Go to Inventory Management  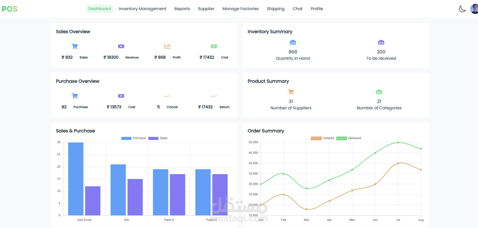point(143,9)
